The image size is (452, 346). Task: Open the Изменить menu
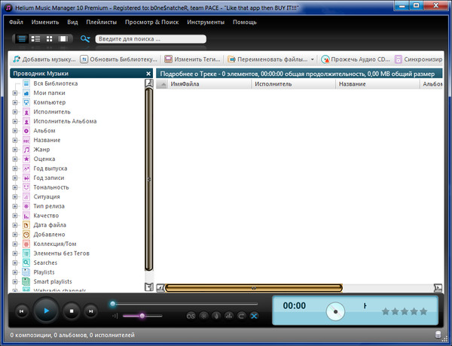pos(45,22)
